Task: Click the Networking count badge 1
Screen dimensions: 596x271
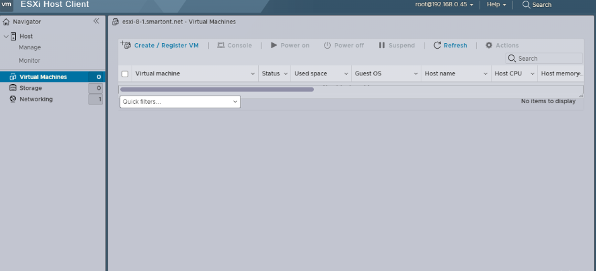Action: click(x=96, y=99)
